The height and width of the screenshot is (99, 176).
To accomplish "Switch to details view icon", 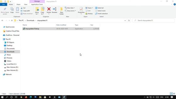I will tap(171, 94).
